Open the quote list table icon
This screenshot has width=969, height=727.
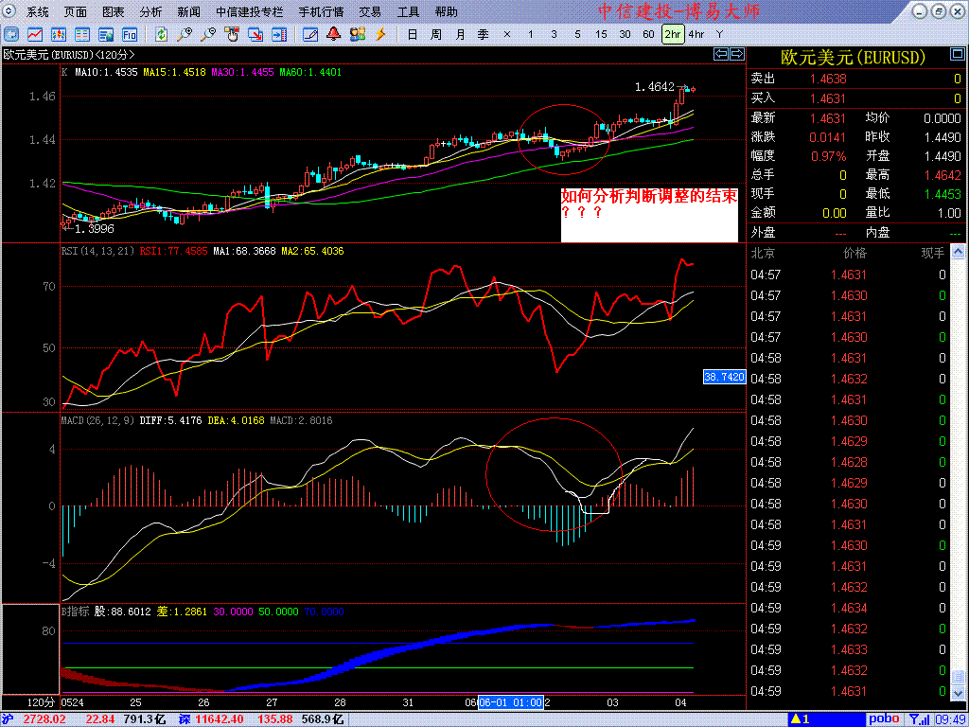[82, 34]
